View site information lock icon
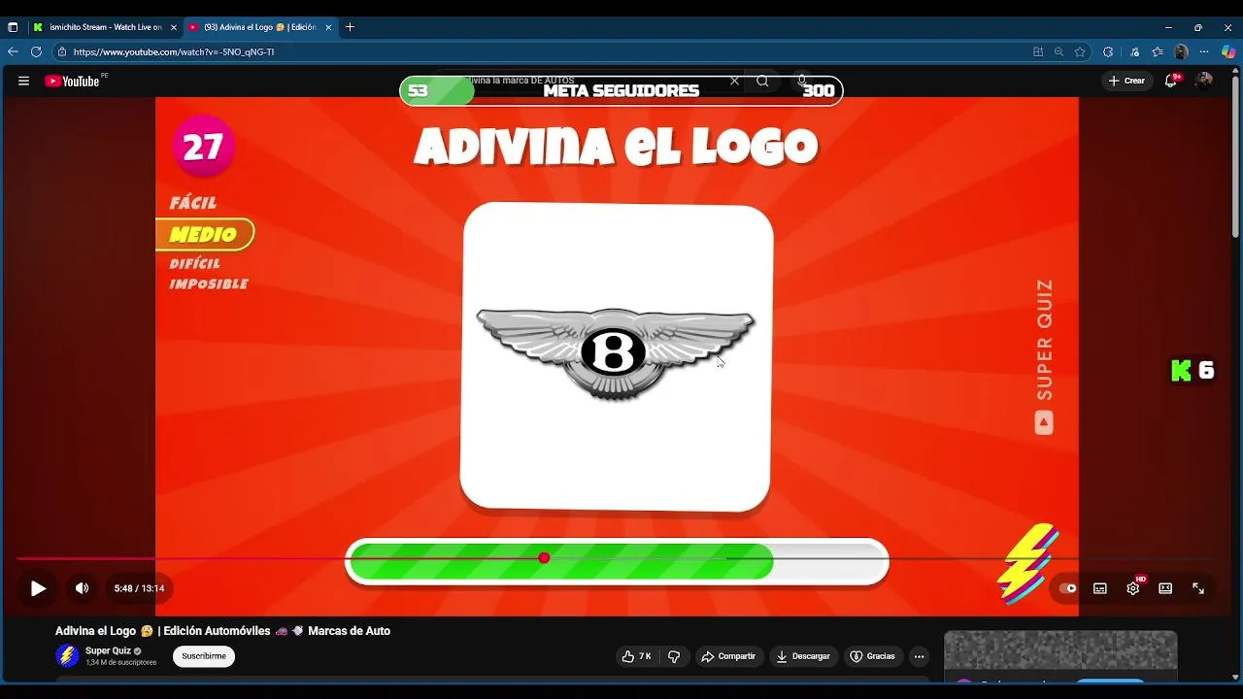The image size is (1243, 699). (62, 51)
